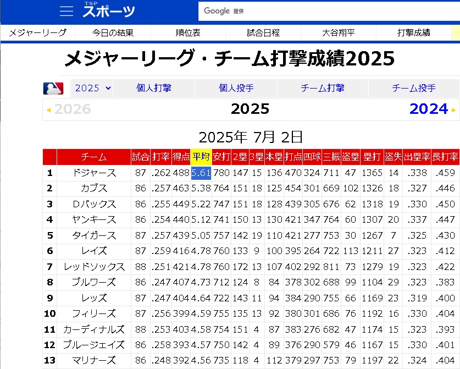
Task: Open the メジャーリーグ menu item
Action: pyautogui.click(x=38, y=32)
